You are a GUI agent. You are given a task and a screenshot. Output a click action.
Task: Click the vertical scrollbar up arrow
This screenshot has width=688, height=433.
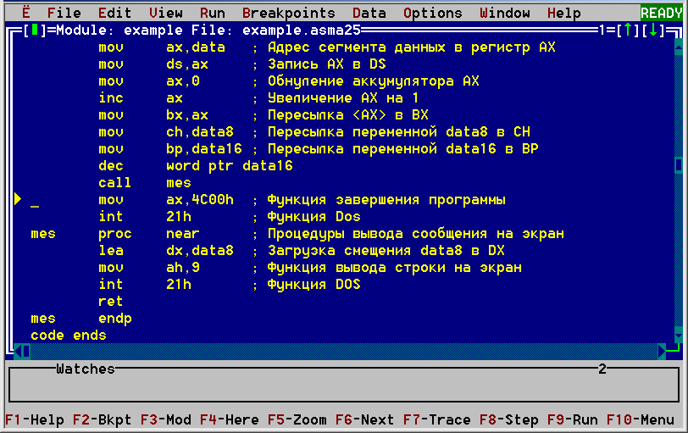click(679, 47)
